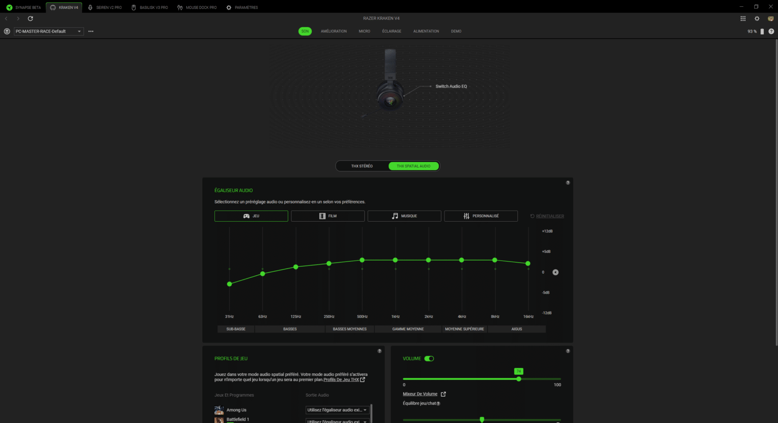Toggle the Volume switch

pyautogui.click(x=429, y=359)
